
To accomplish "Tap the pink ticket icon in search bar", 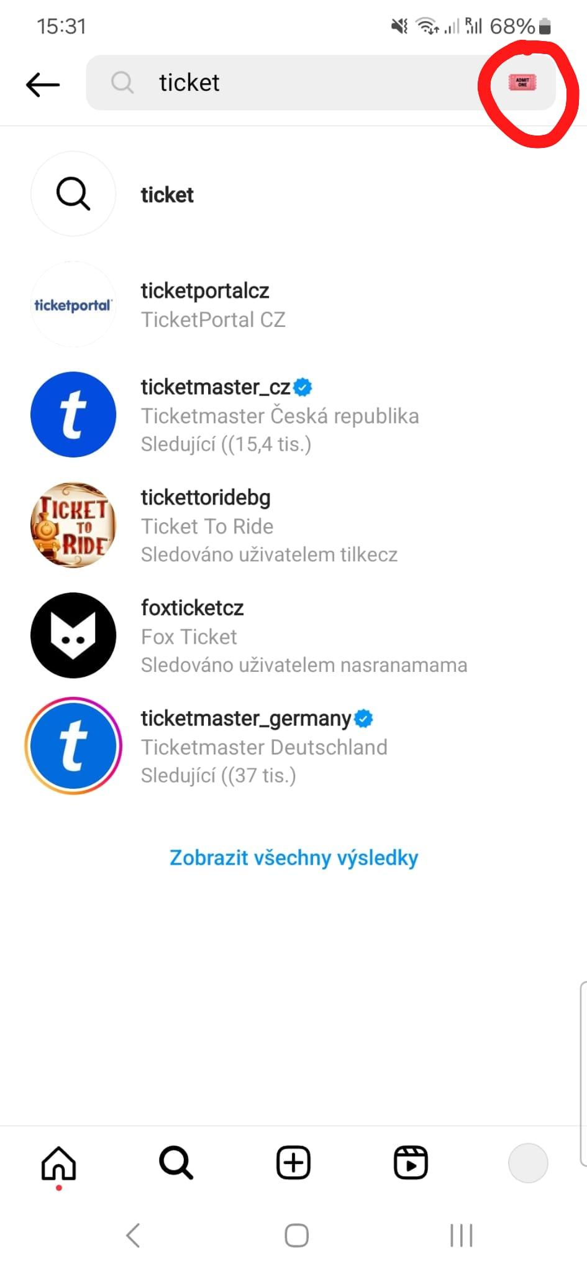I will click(x=522, y=82).
